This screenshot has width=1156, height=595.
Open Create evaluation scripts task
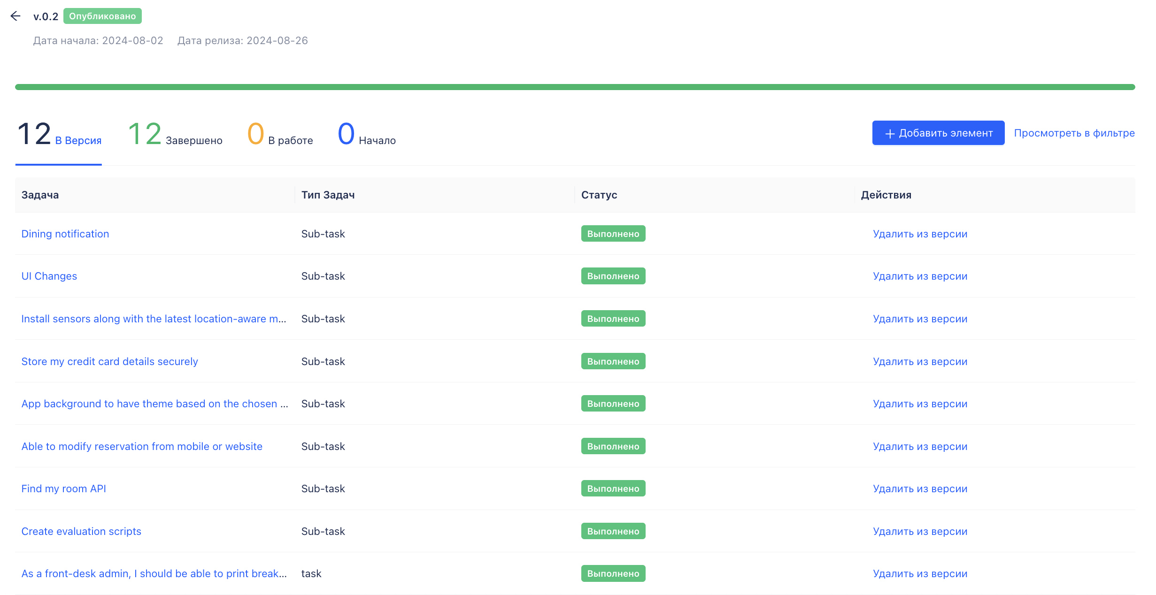point(81,531)
